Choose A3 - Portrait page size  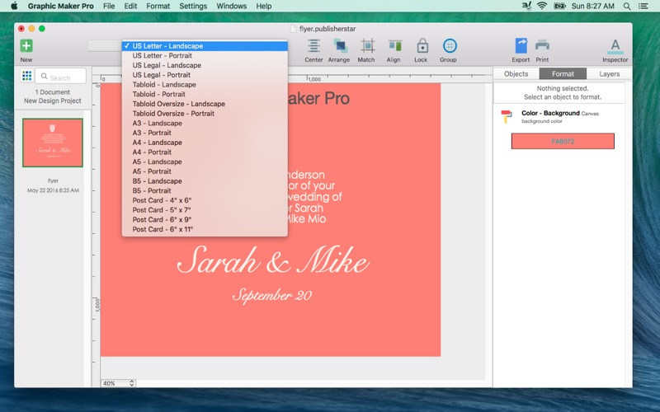coord(205,133)
